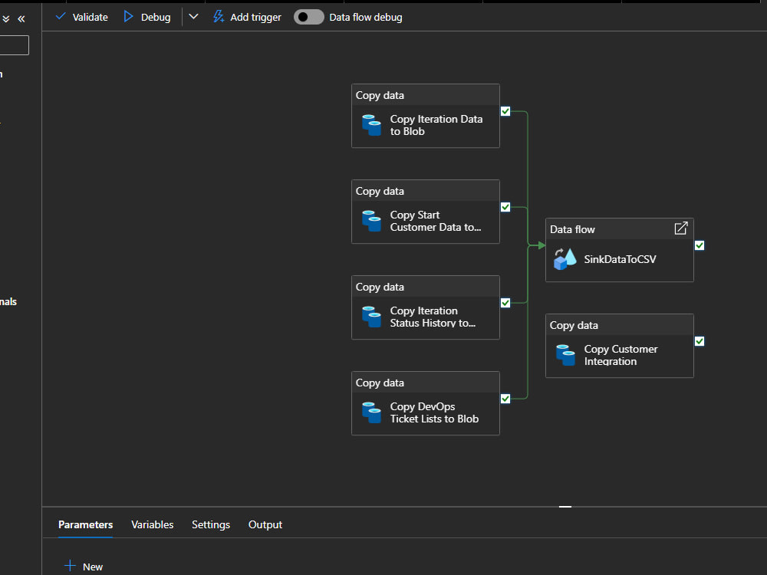This screenshot has height=575, width=767.
Task: Toggle the checkbox beside Copy Customer Integration
Action: tap(699, 341)
